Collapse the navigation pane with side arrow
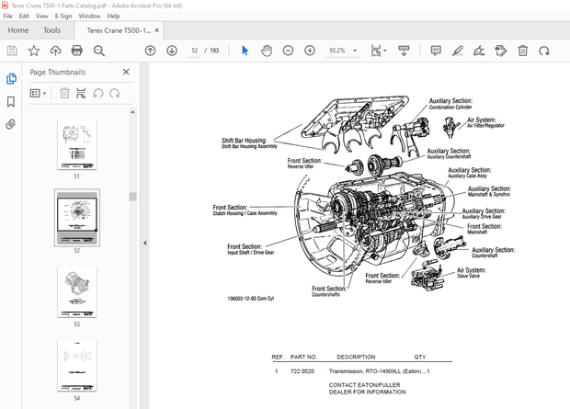Image resolution: width=570 pixels, height=409 pixels. click(x=144, y=243)
